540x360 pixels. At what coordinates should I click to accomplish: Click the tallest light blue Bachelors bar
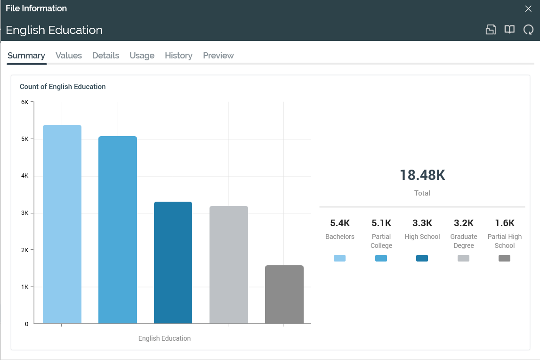62,224
